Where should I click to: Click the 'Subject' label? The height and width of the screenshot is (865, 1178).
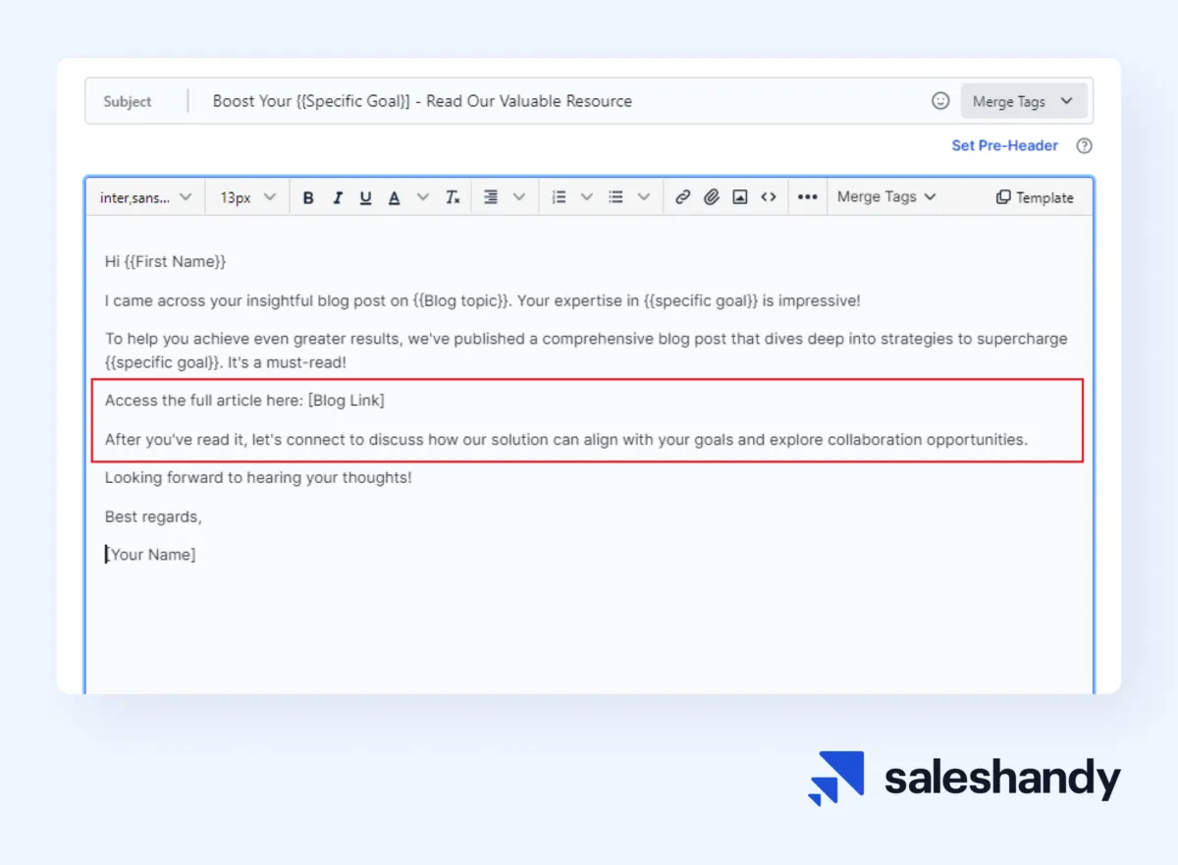click(x=128, y=101)
